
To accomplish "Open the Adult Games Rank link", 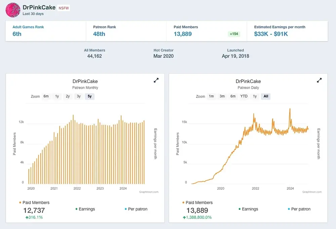I will 28,27.
